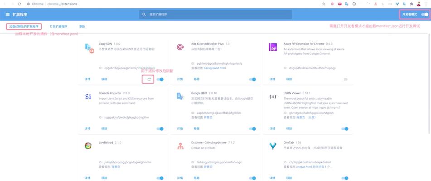Click 打包扩展程序 (pack extension)

point(58,27)
